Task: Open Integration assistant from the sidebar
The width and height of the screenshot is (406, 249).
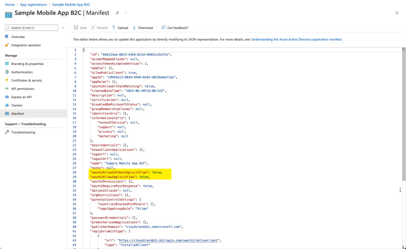Action: point(26,45)
